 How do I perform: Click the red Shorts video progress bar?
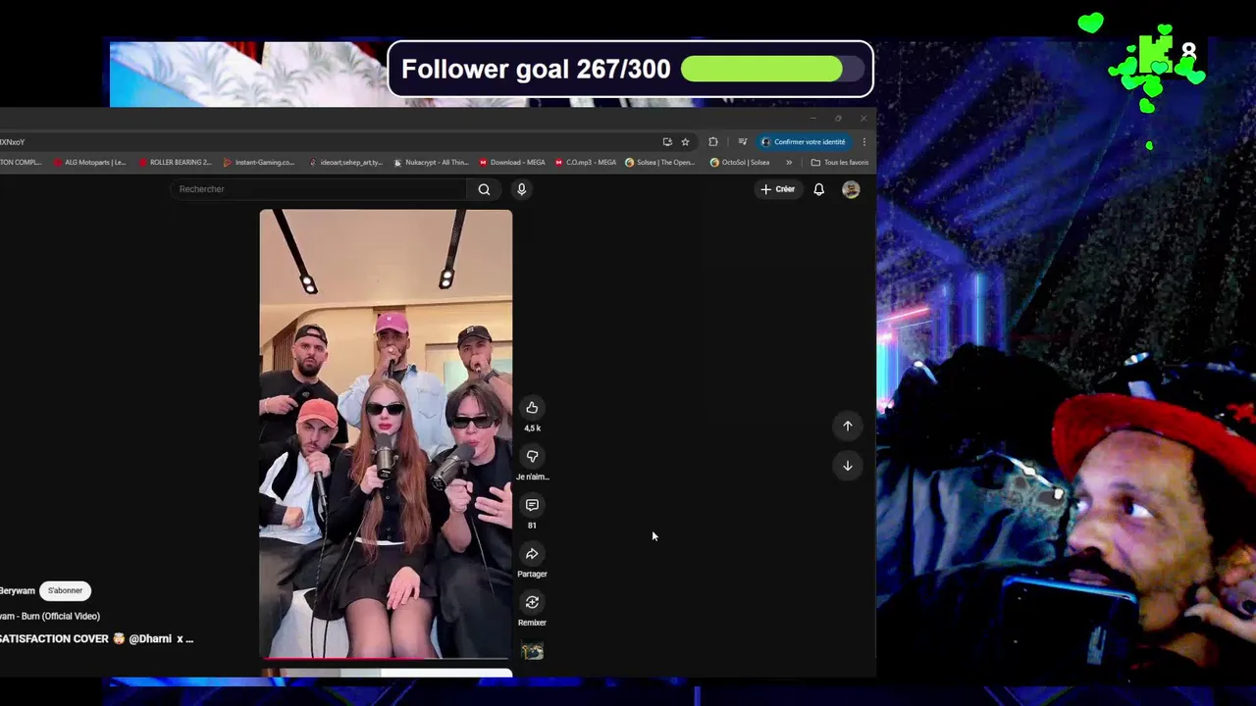[x=386, y=658]
